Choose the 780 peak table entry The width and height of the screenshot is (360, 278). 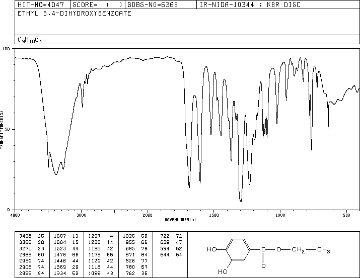coord(130,267)
